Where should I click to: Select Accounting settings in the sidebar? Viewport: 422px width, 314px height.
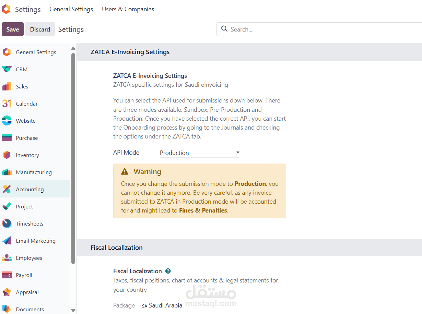point(35,189)
